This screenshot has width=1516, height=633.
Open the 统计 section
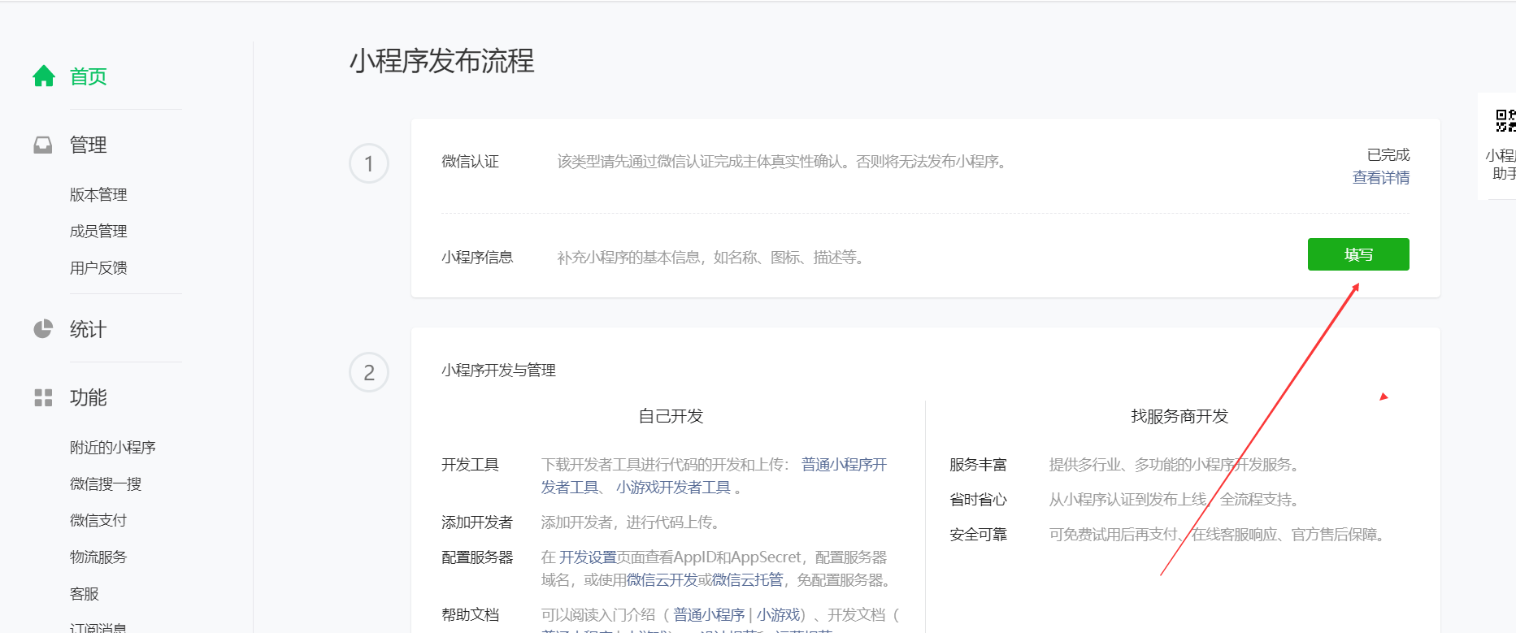point(89,329)
